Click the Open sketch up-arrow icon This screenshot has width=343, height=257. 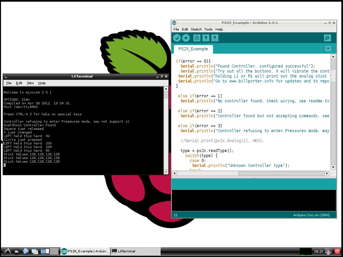(x=206, y=38)
